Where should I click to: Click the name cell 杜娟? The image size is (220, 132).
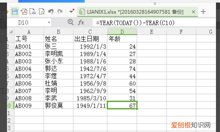[x=59, y=83]
